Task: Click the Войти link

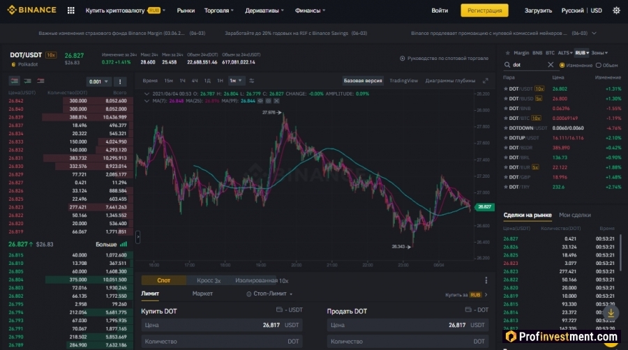Action: pos(440,10)
